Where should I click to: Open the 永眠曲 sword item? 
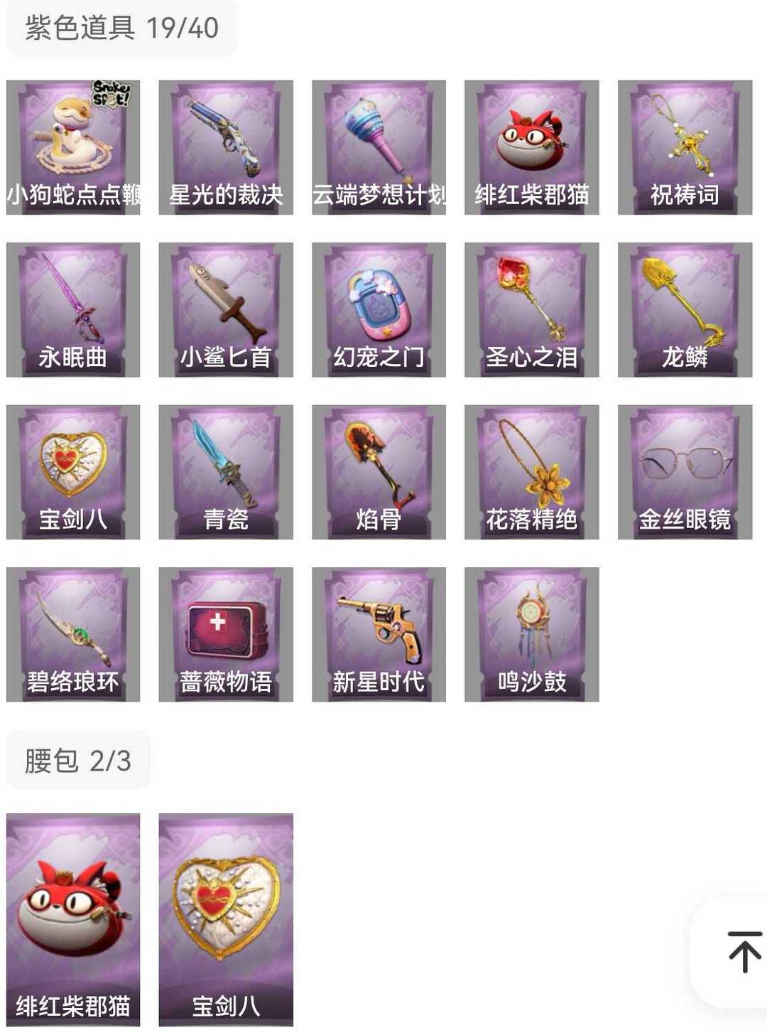pyautogui.click(x=73, y=310)
